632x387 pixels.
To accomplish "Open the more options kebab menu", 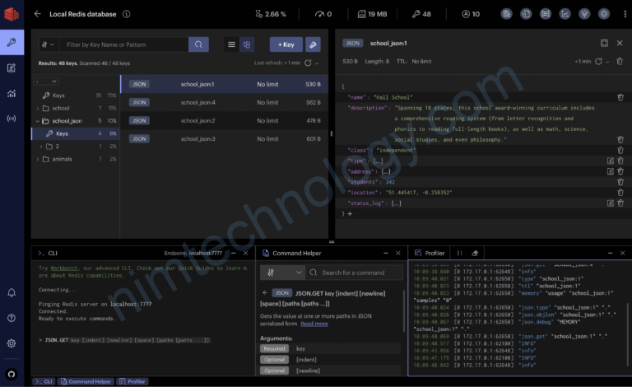I will (625, 14).
